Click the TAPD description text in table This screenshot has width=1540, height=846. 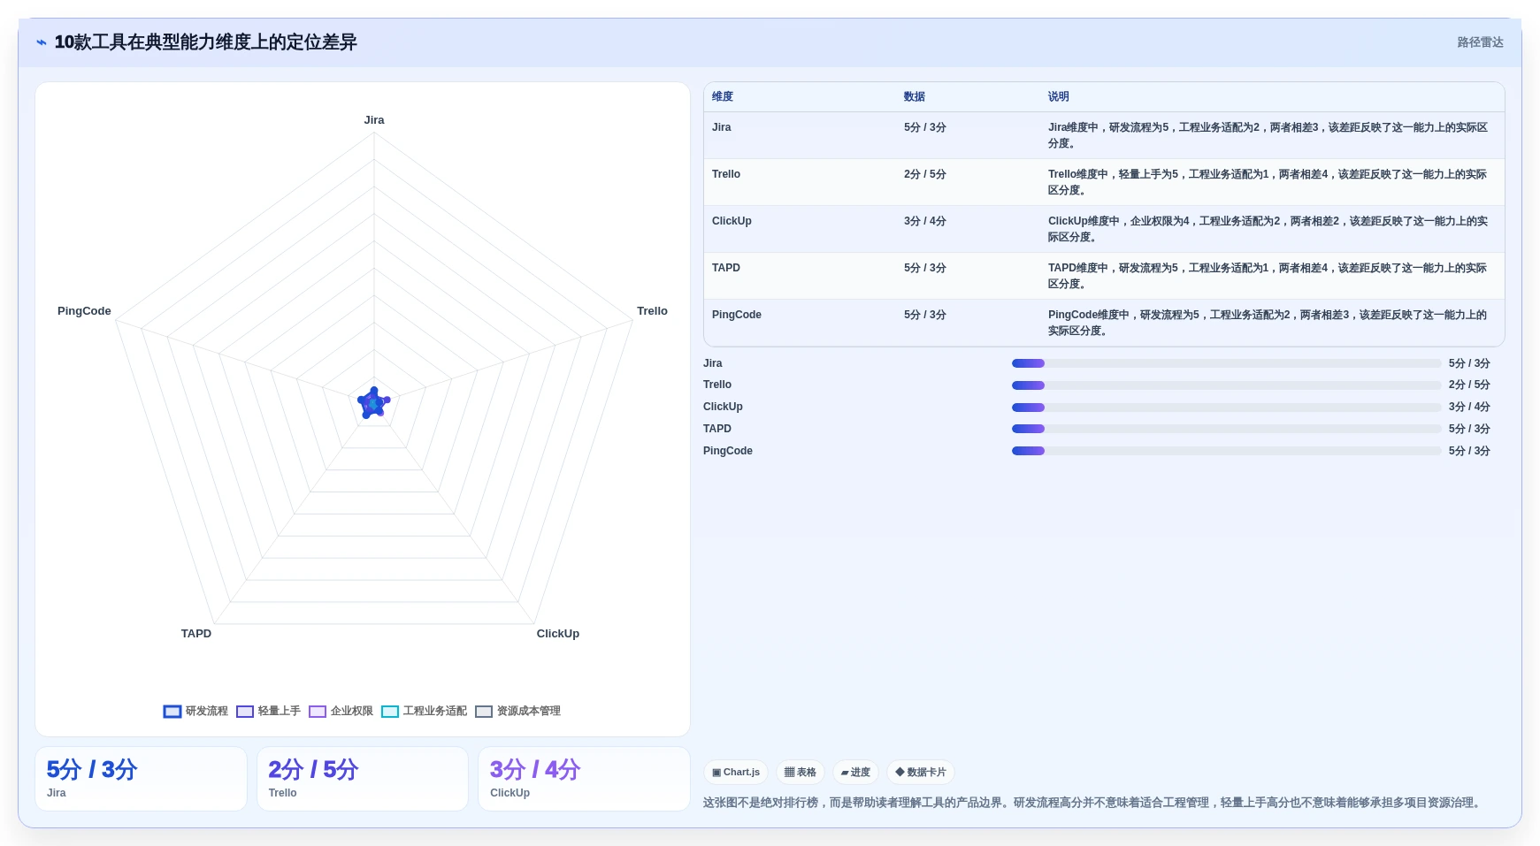tap(1268, 276)
